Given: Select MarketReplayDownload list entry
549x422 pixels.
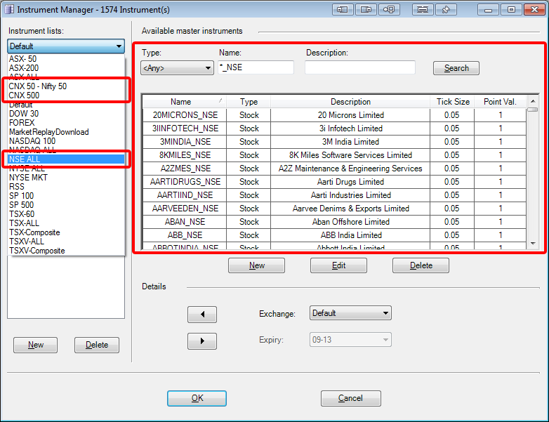Looking at the screenshot, I should point(66,132).
